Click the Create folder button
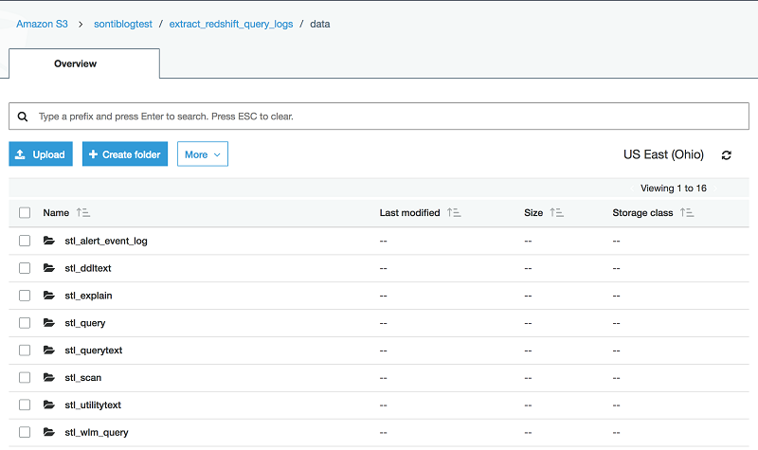 tap(125, 154)
